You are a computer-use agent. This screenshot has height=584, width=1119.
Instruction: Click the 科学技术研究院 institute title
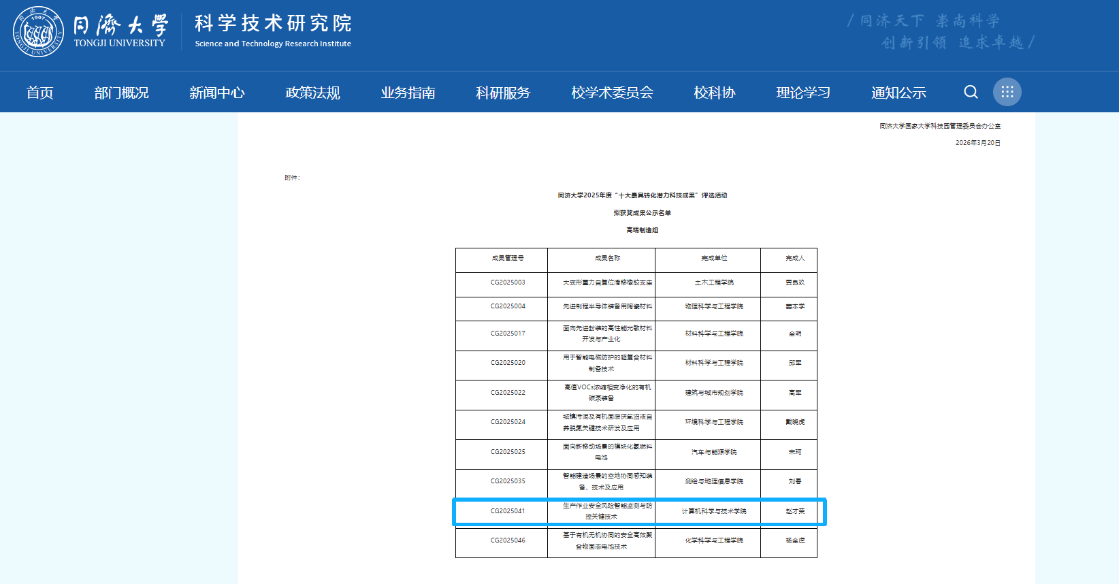click(273, 24)
